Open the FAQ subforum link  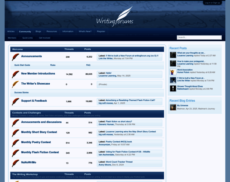coord(88,65)
